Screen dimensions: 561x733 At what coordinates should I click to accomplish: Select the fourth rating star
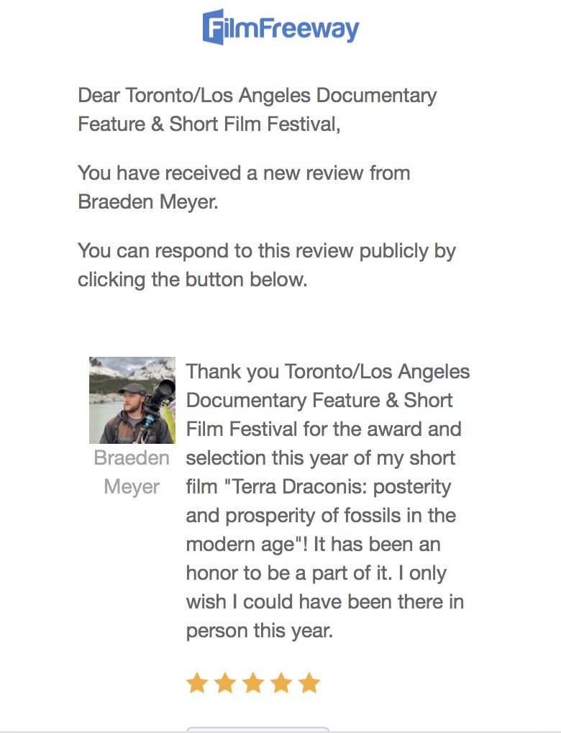[281, 683]
